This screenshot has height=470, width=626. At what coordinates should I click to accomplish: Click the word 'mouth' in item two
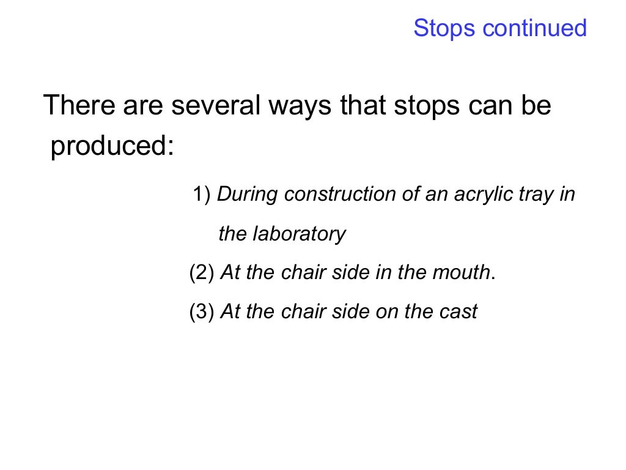[462, 272]
